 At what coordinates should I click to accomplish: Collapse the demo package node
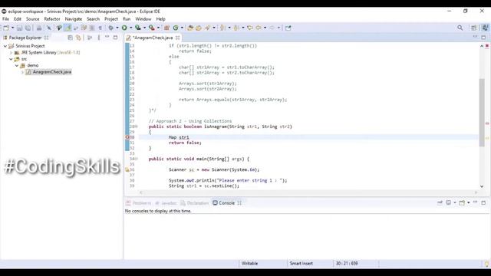click(17, 66)
